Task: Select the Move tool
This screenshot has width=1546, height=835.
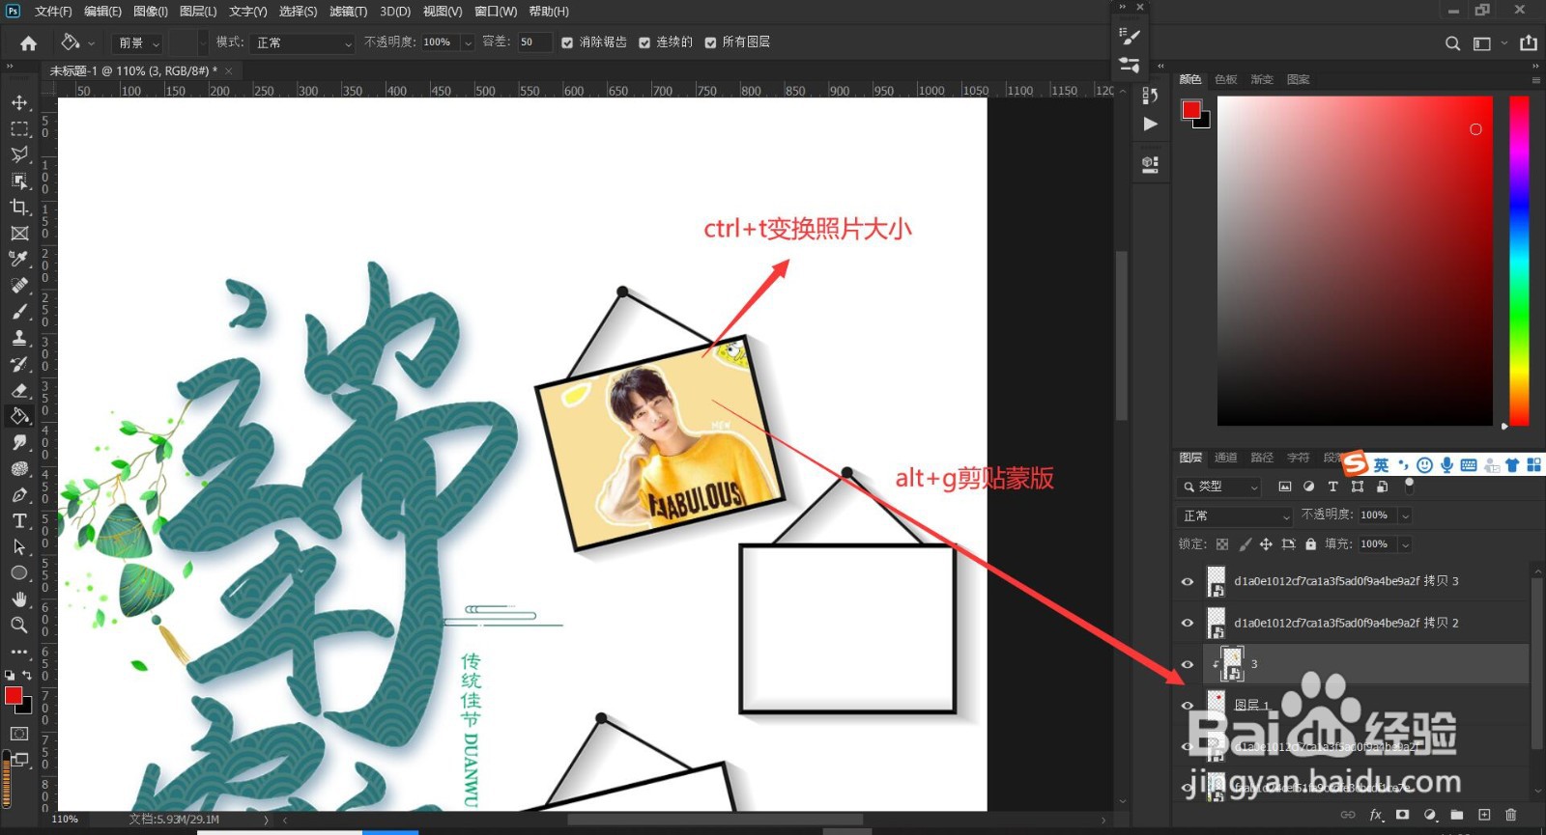Action: pos(19,102)
